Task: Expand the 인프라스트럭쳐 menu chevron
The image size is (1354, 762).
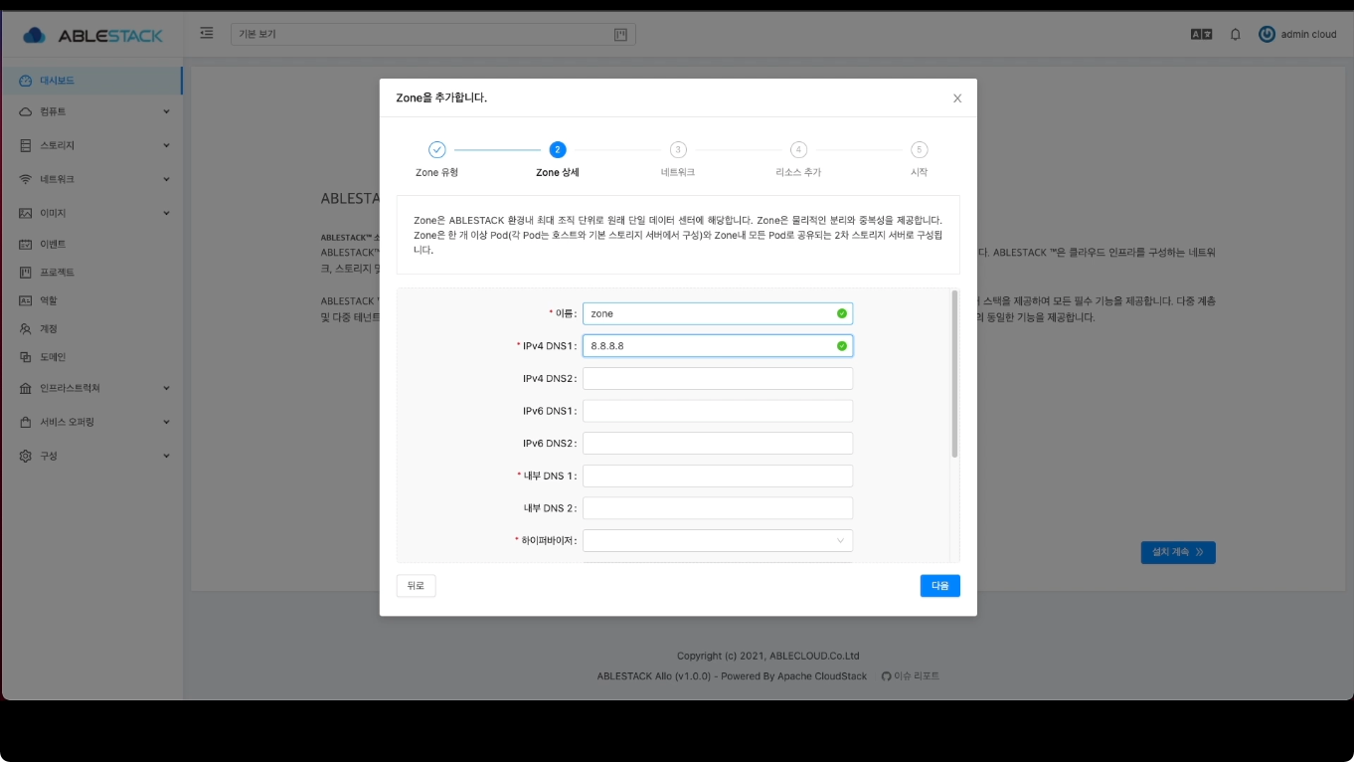Action: point(166,388)
